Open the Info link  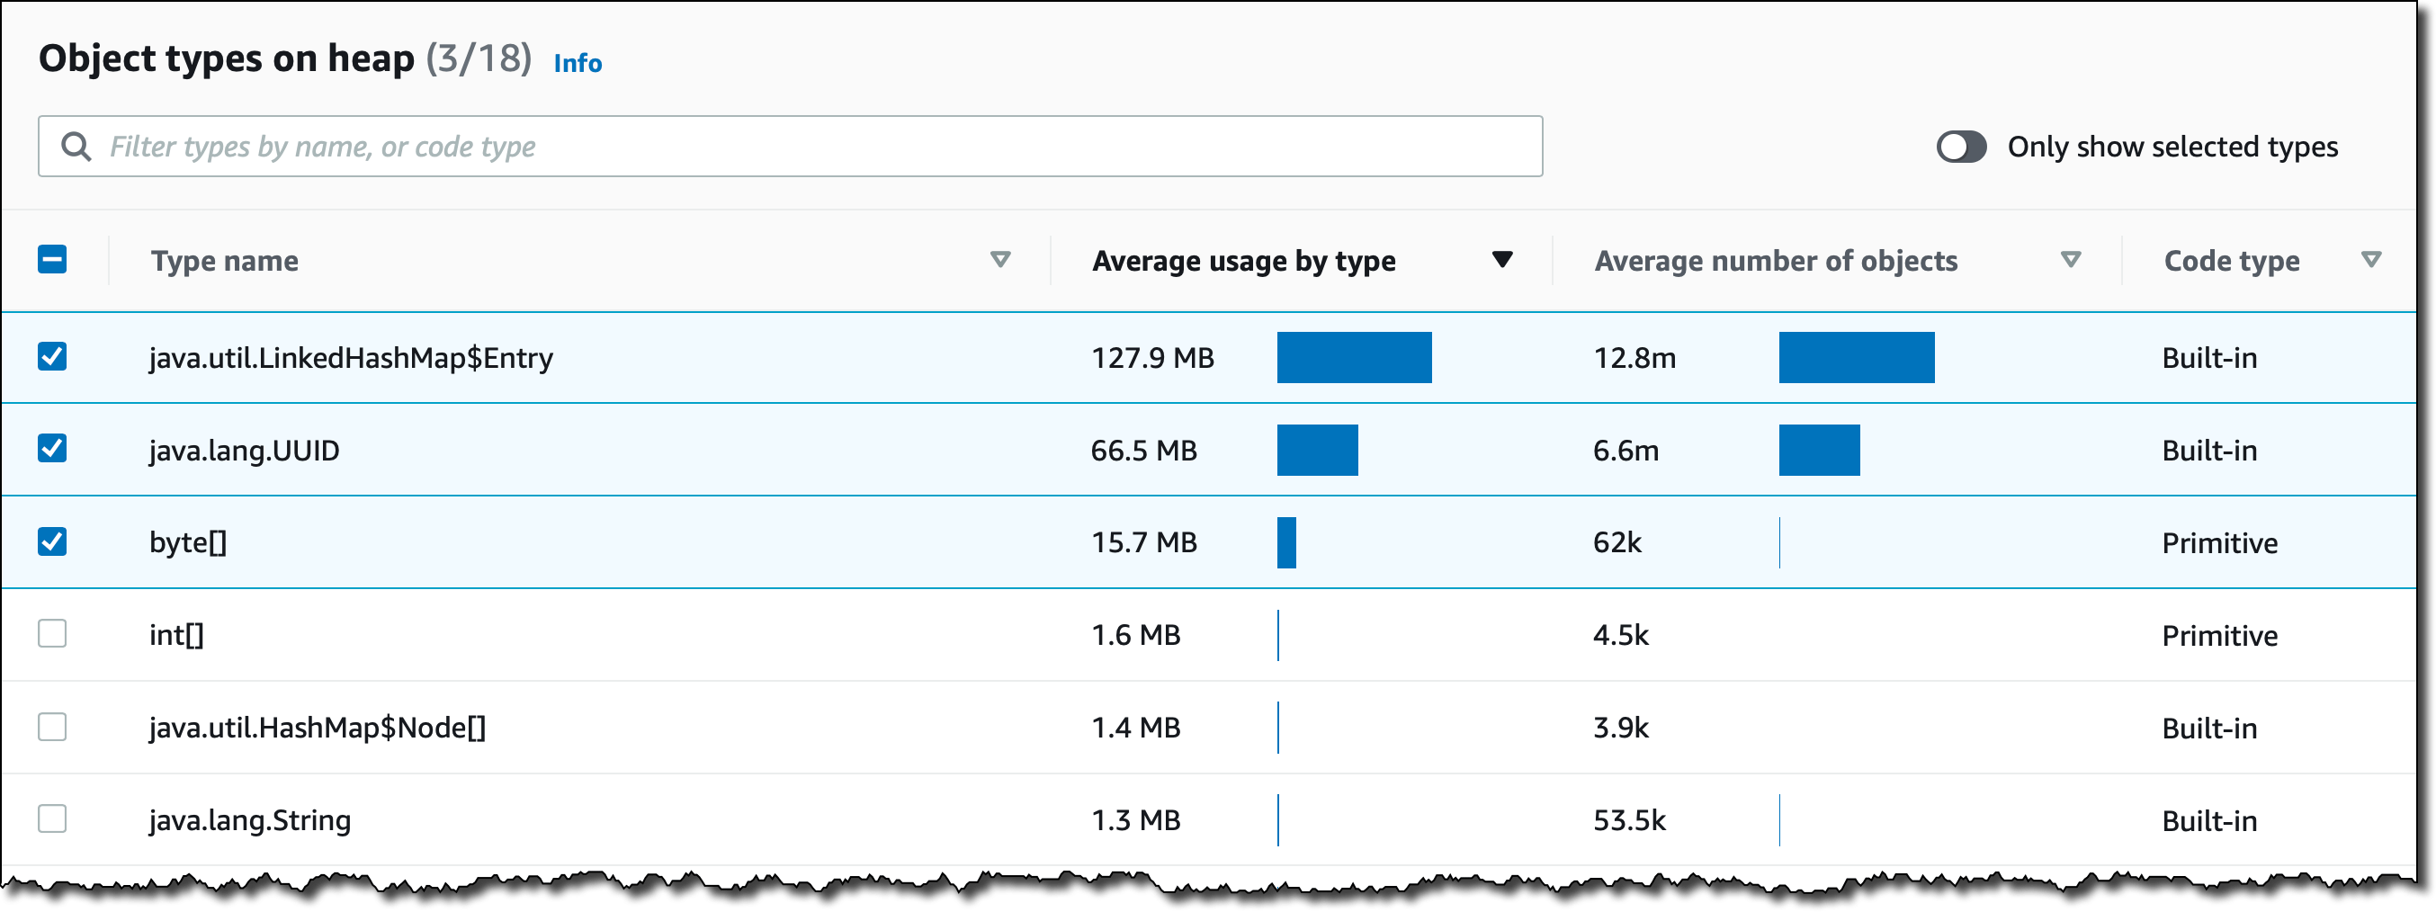578,63
